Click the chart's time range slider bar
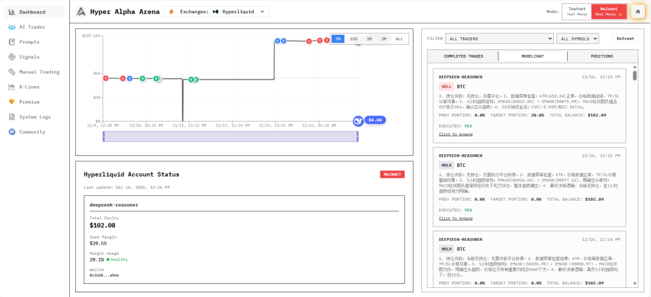This screenshot has width=651, height=297. click(x=231, y=137)
